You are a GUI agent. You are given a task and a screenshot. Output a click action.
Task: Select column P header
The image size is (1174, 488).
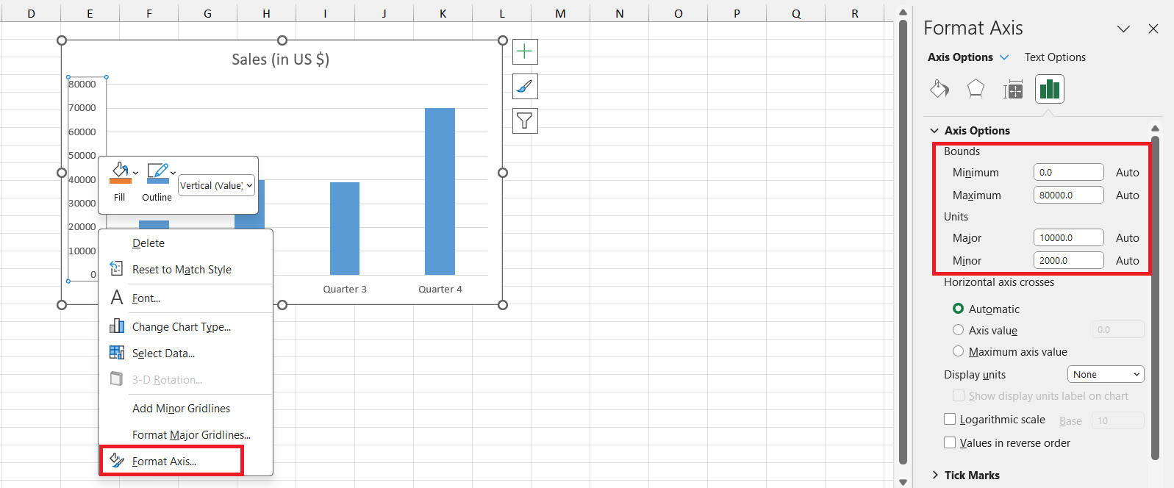(737, 13)
